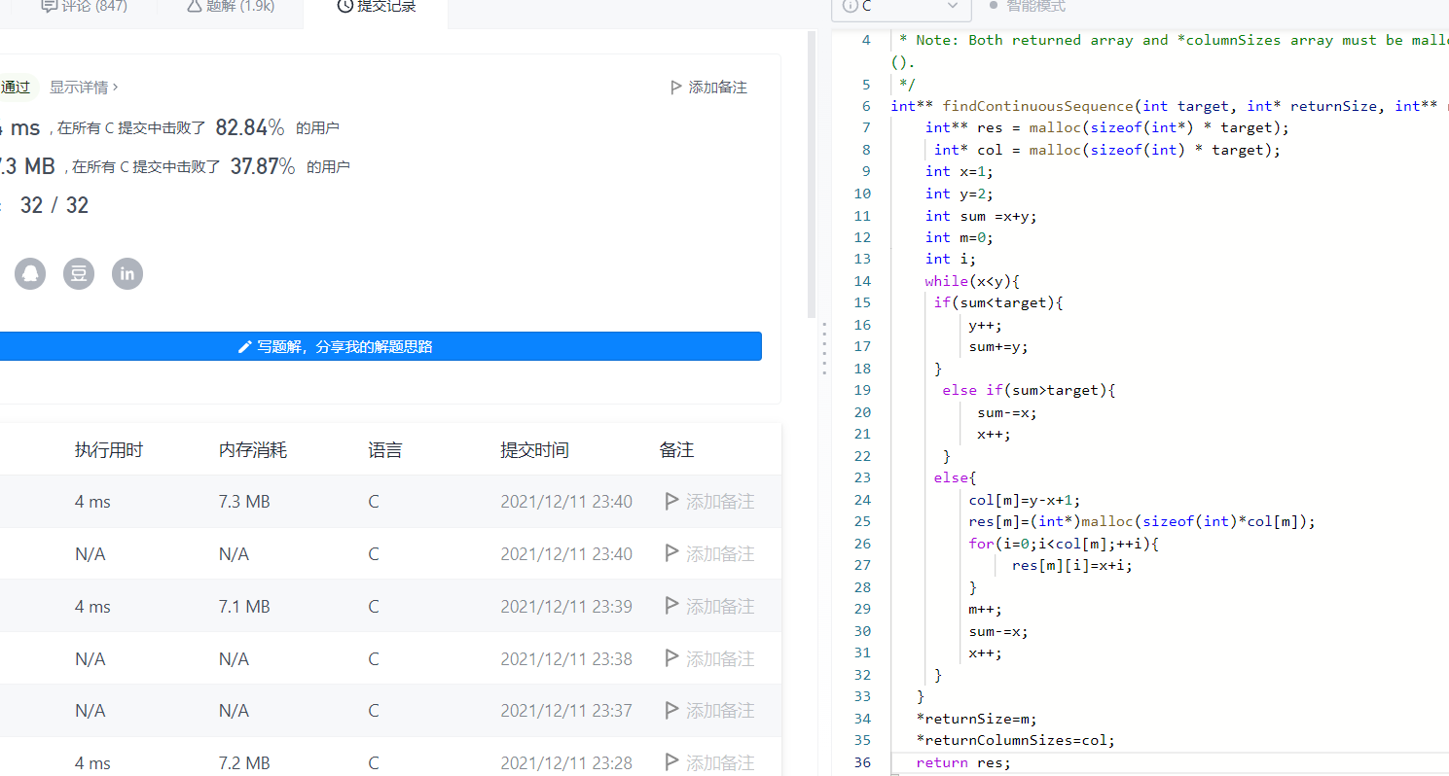Click 写题解，分享我的解题思路 button

(x=380, y=346)
